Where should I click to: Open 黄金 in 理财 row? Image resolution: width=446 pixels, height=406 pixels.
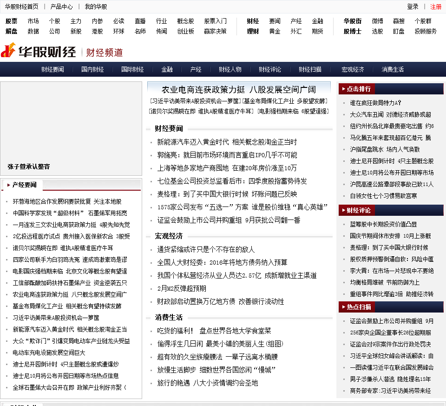pyautogui.click(x=275, y=31)
